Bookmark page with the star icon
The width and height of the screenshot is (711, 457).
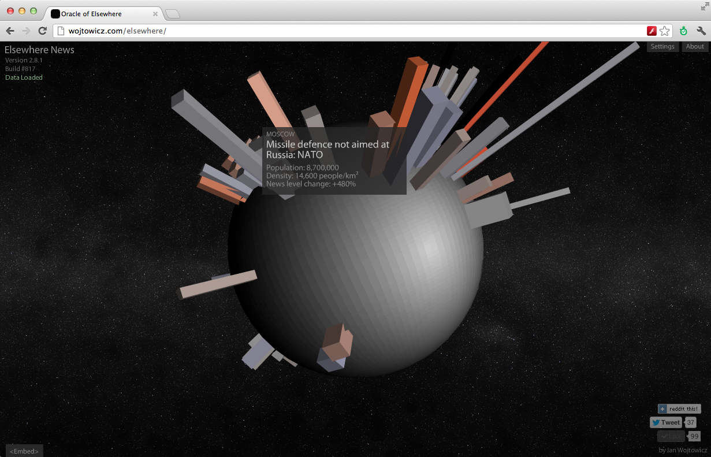coord(665,31)
